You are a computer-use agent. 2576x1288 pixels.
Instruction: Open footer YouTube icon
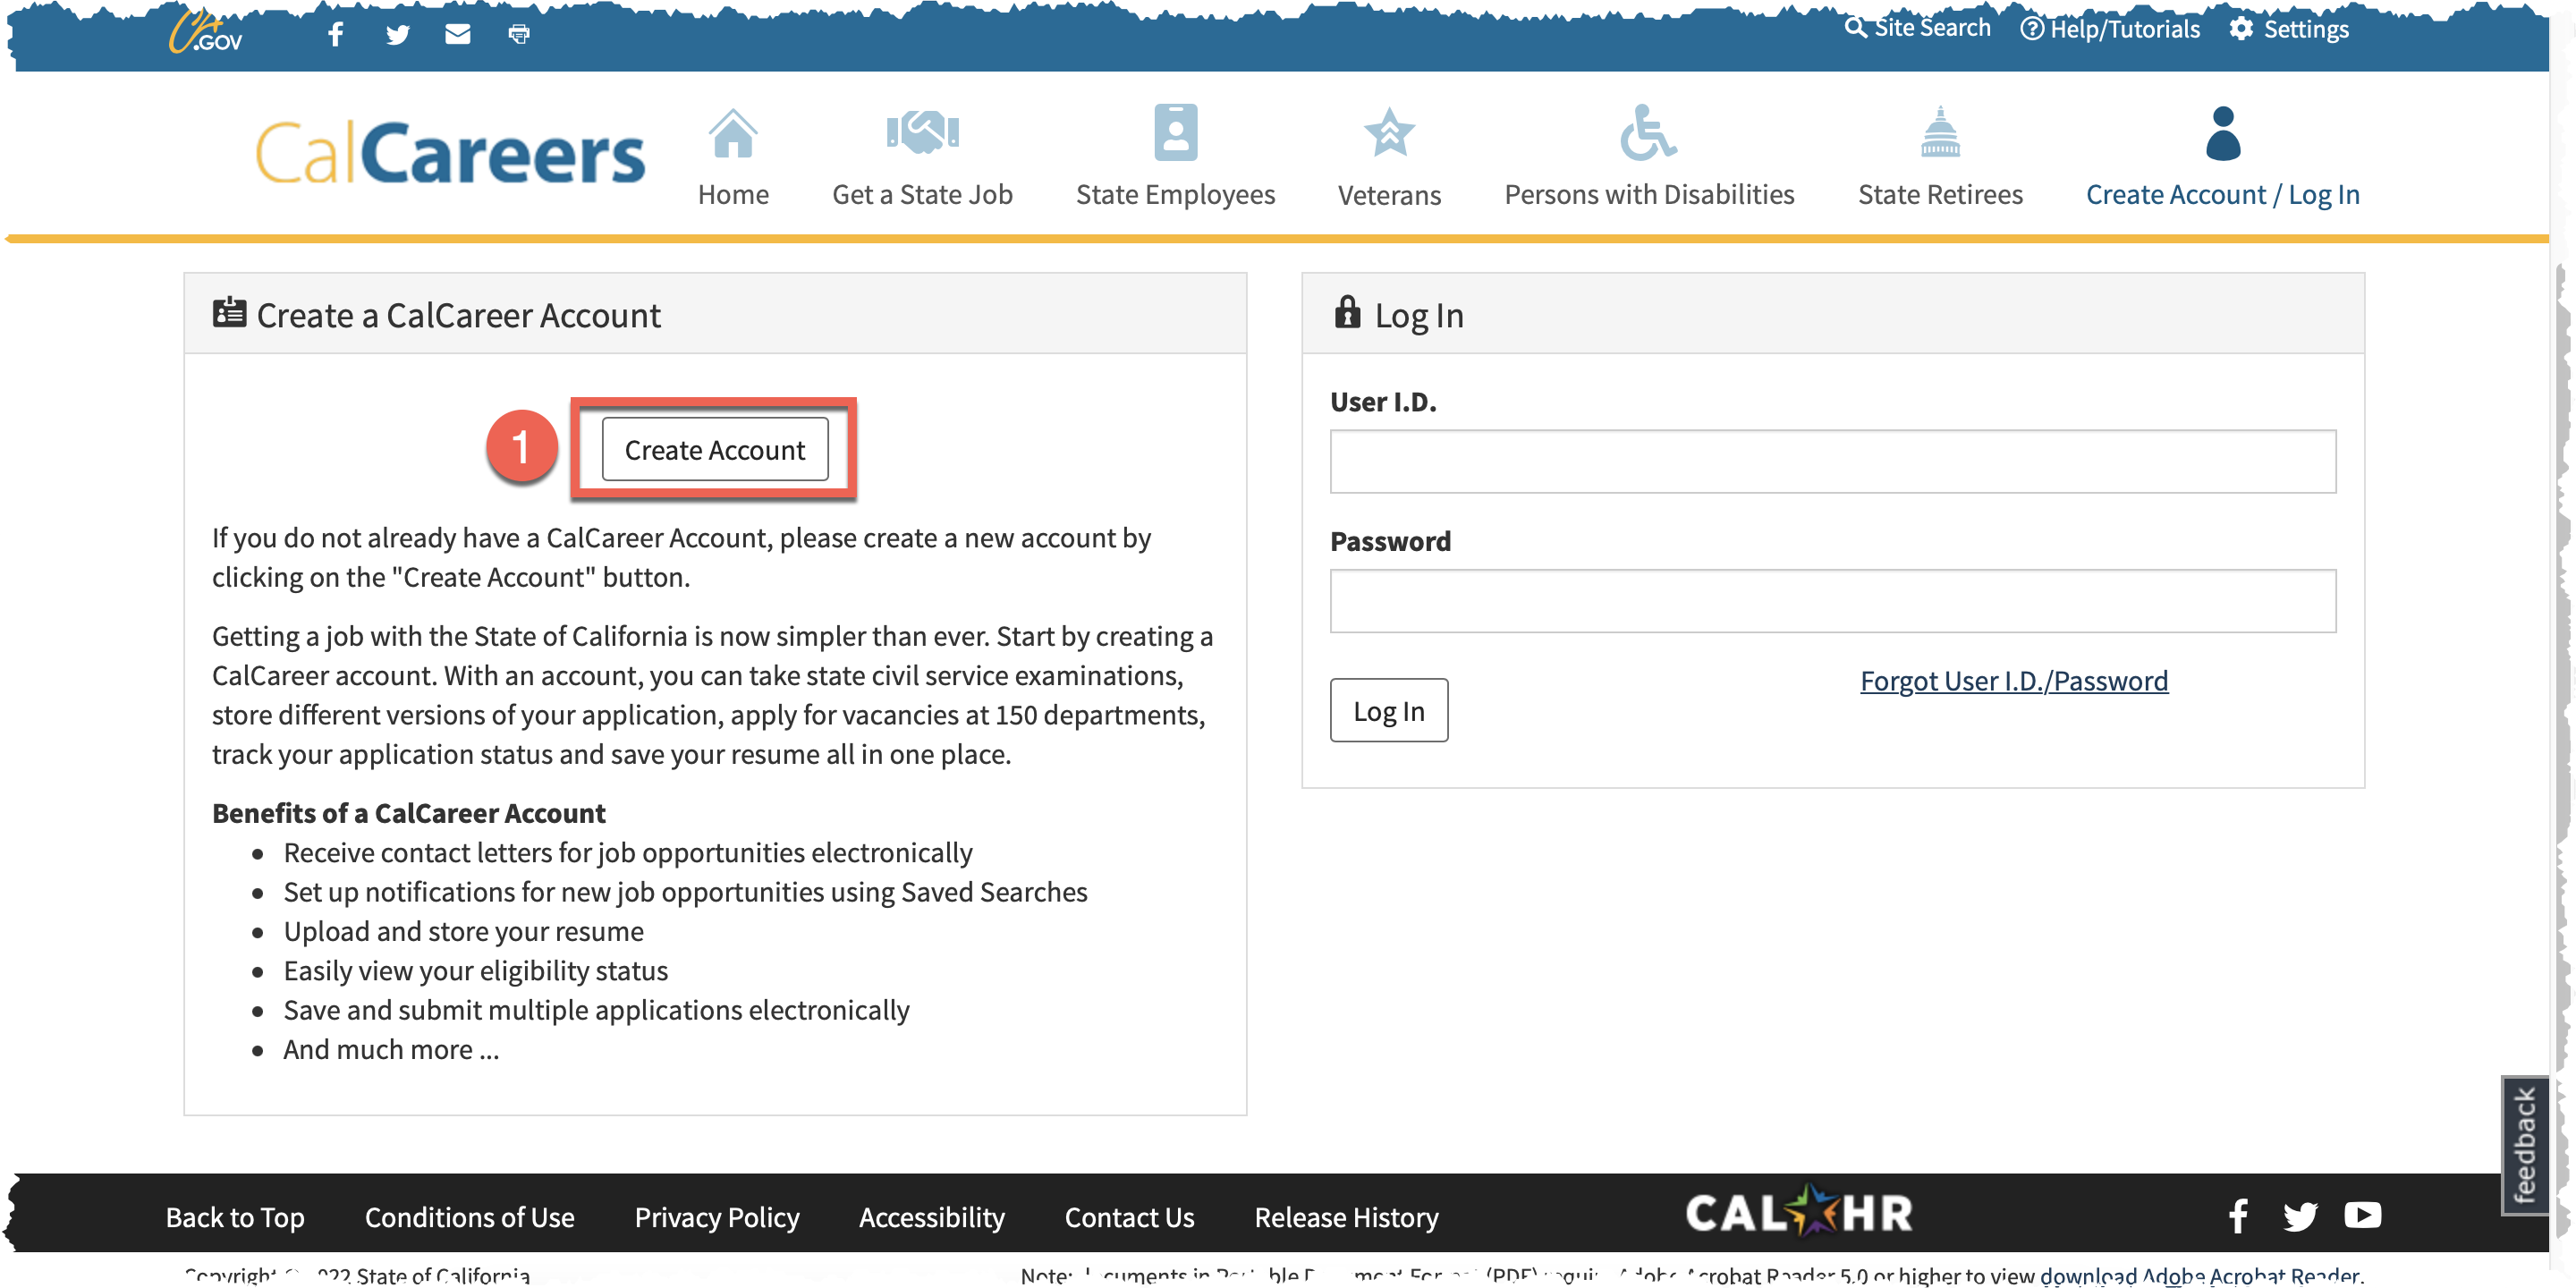tap(2362, 1215)
